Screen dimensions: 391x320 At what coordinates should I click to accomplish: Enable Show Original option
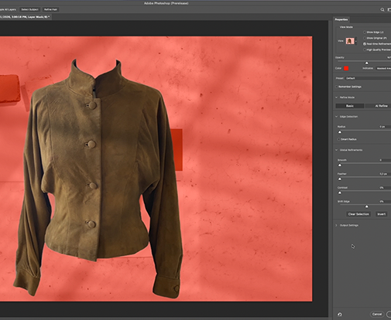coord(365,38)
